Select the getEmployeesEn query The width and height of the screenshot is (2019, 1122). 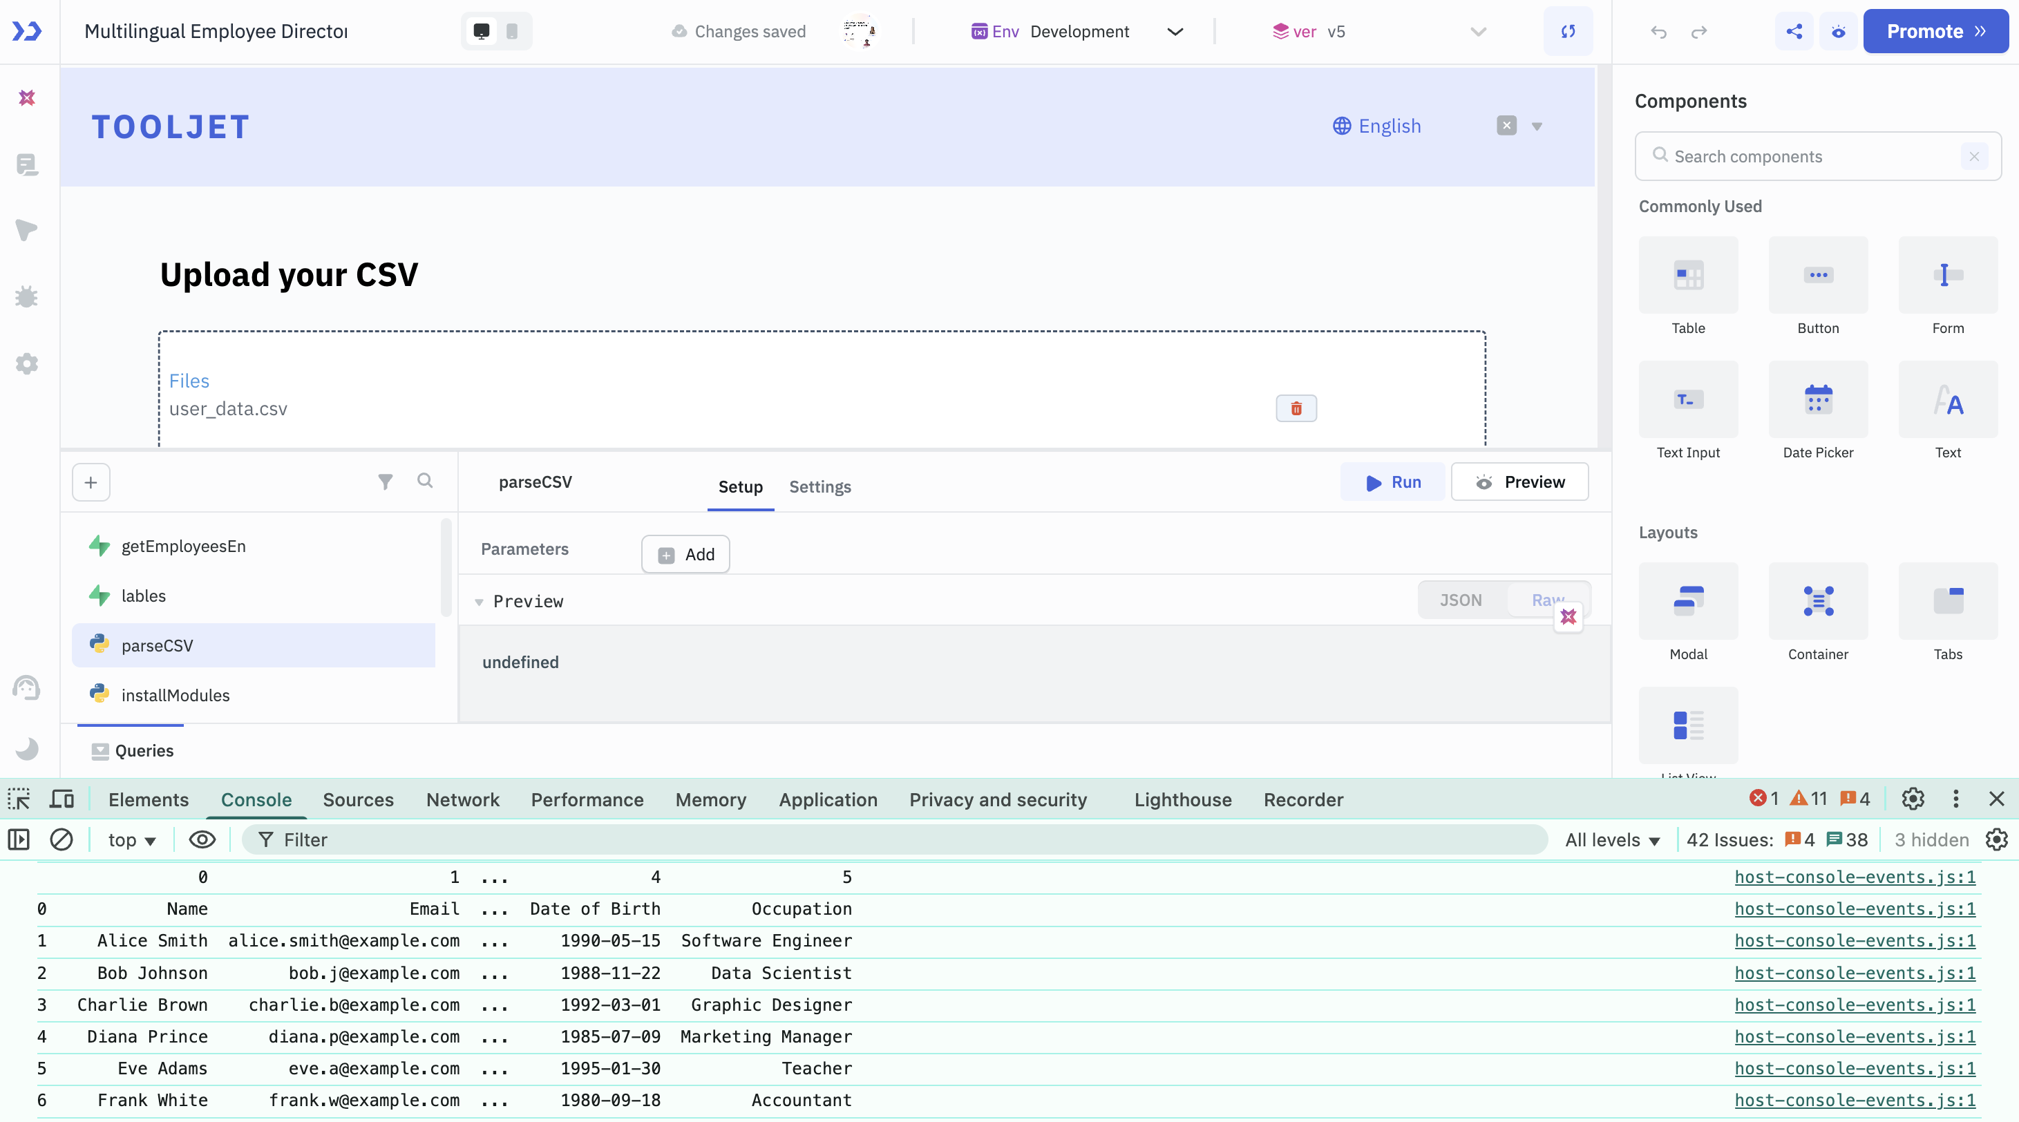pyautogui.click(x=183, y=546)
